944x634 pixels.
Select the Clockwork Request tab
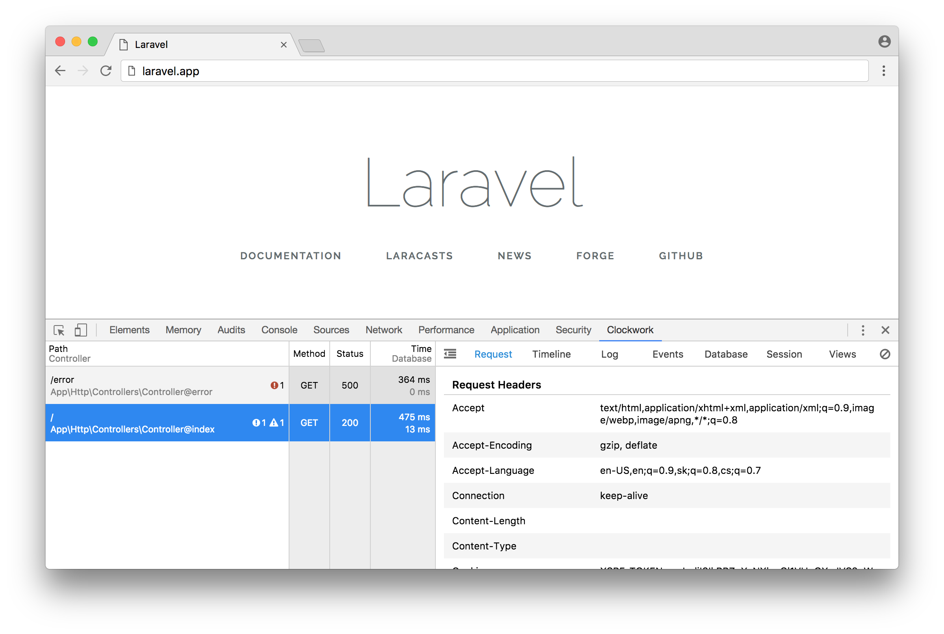(493, 354)
